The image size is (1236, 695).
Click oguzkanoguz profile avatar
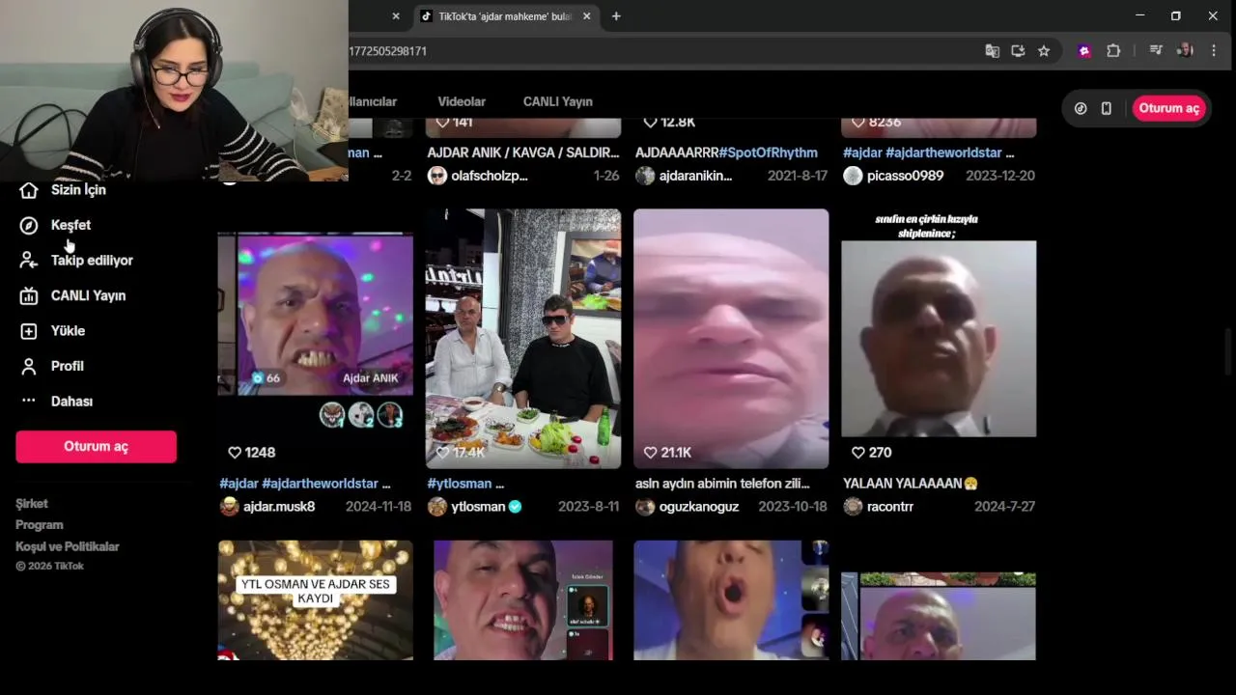pos(645,507)
